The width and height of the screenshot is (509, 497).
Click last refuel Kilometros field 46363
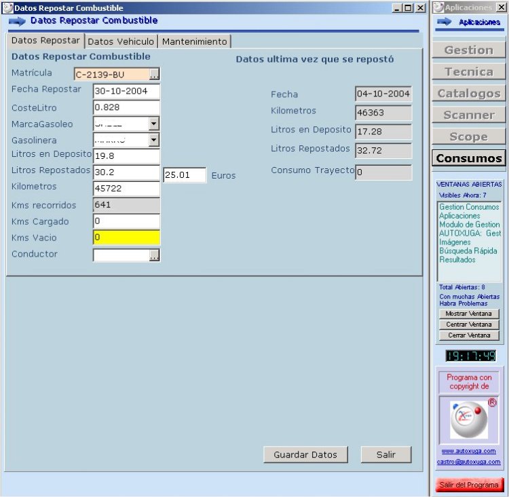[383, 113]
